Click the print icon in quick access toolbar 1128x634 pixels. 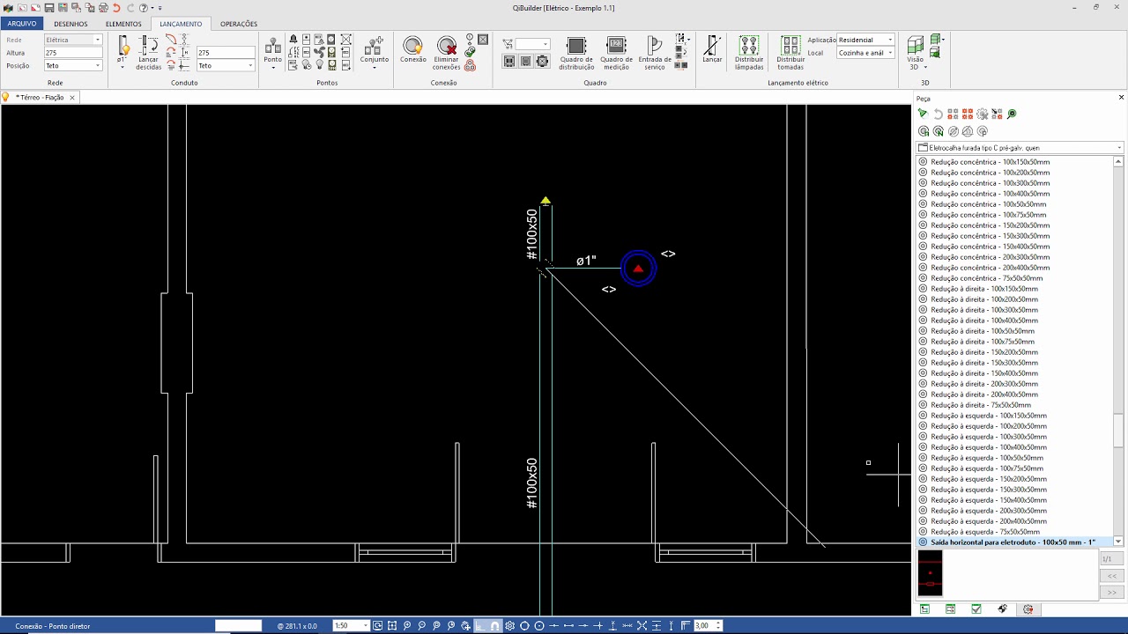[103, 8]
